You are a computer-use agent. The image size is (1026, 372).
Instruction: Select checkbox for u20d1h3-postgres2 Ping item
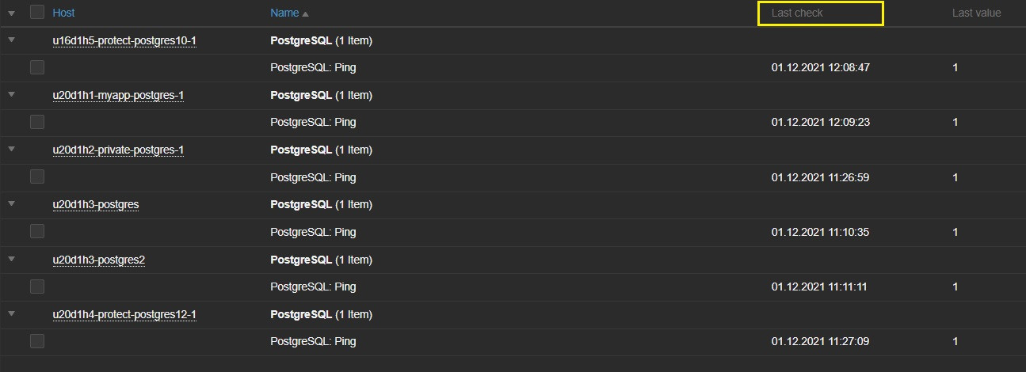point(37,287)
